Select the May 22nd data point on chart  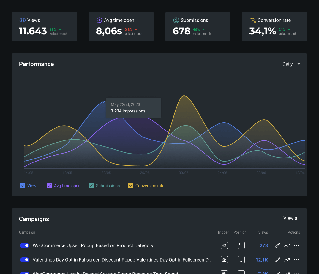point(103,101)
